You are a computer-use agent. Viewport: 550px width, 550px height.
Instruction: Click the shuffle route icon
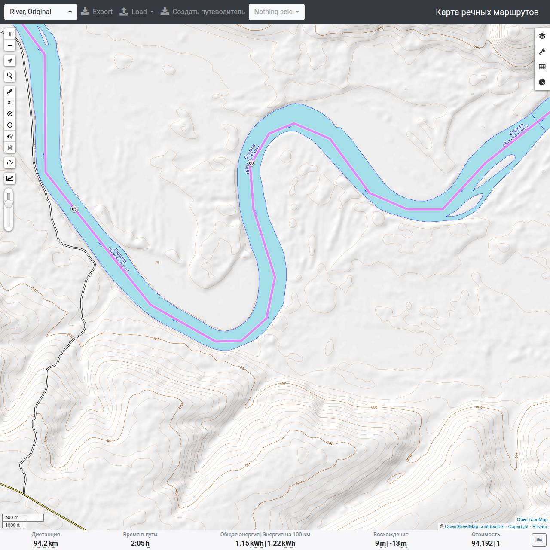10,103
